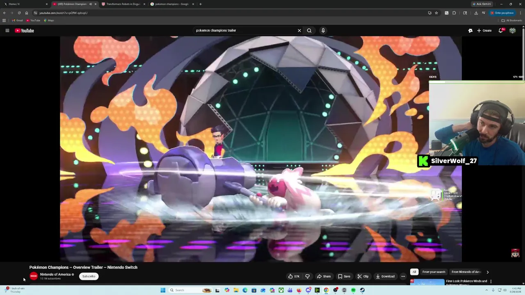Open the YouTube Playables icon next to Create
Viewport: 525px width, 295px height.
pyautogui.click(x=470, y=30)
